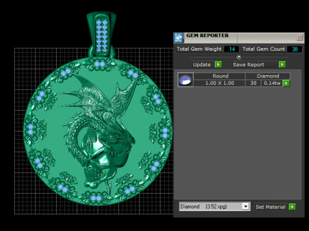Click the Total Gem Count value 38
Viewport: 309px width, 231px height.
pyautogui.click(x=295, y=49)
